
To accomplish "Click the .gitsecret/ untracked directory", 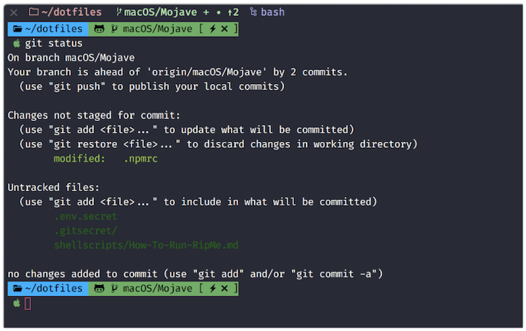I will 85,231.
